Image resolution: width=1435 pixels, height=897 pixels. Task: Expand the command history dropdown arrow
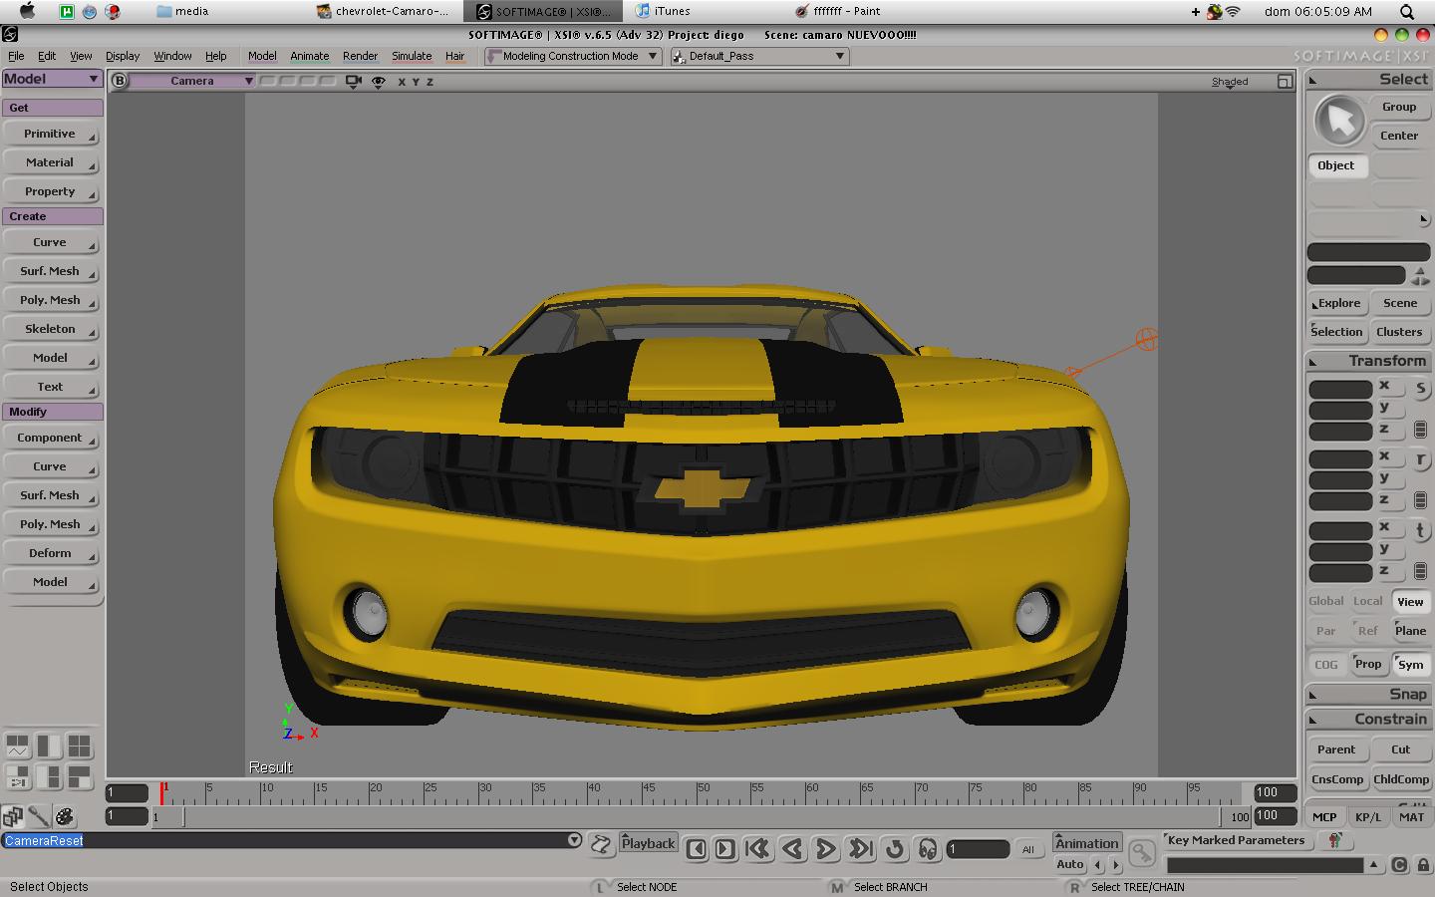(574, 840)
